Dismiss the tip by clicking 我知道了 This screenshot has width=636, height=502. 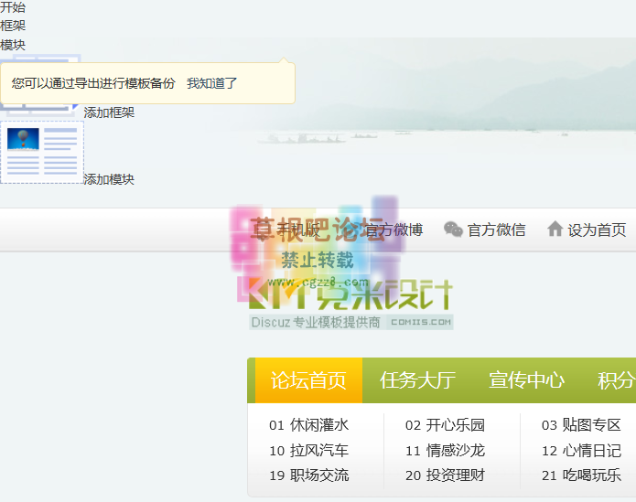pyautogui.click(x=211, y=83)
